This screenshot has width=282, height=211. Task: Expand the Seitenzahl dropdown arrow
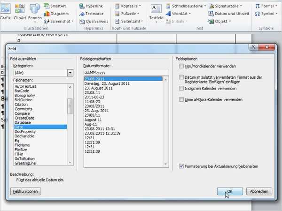(x=142, y=22)
